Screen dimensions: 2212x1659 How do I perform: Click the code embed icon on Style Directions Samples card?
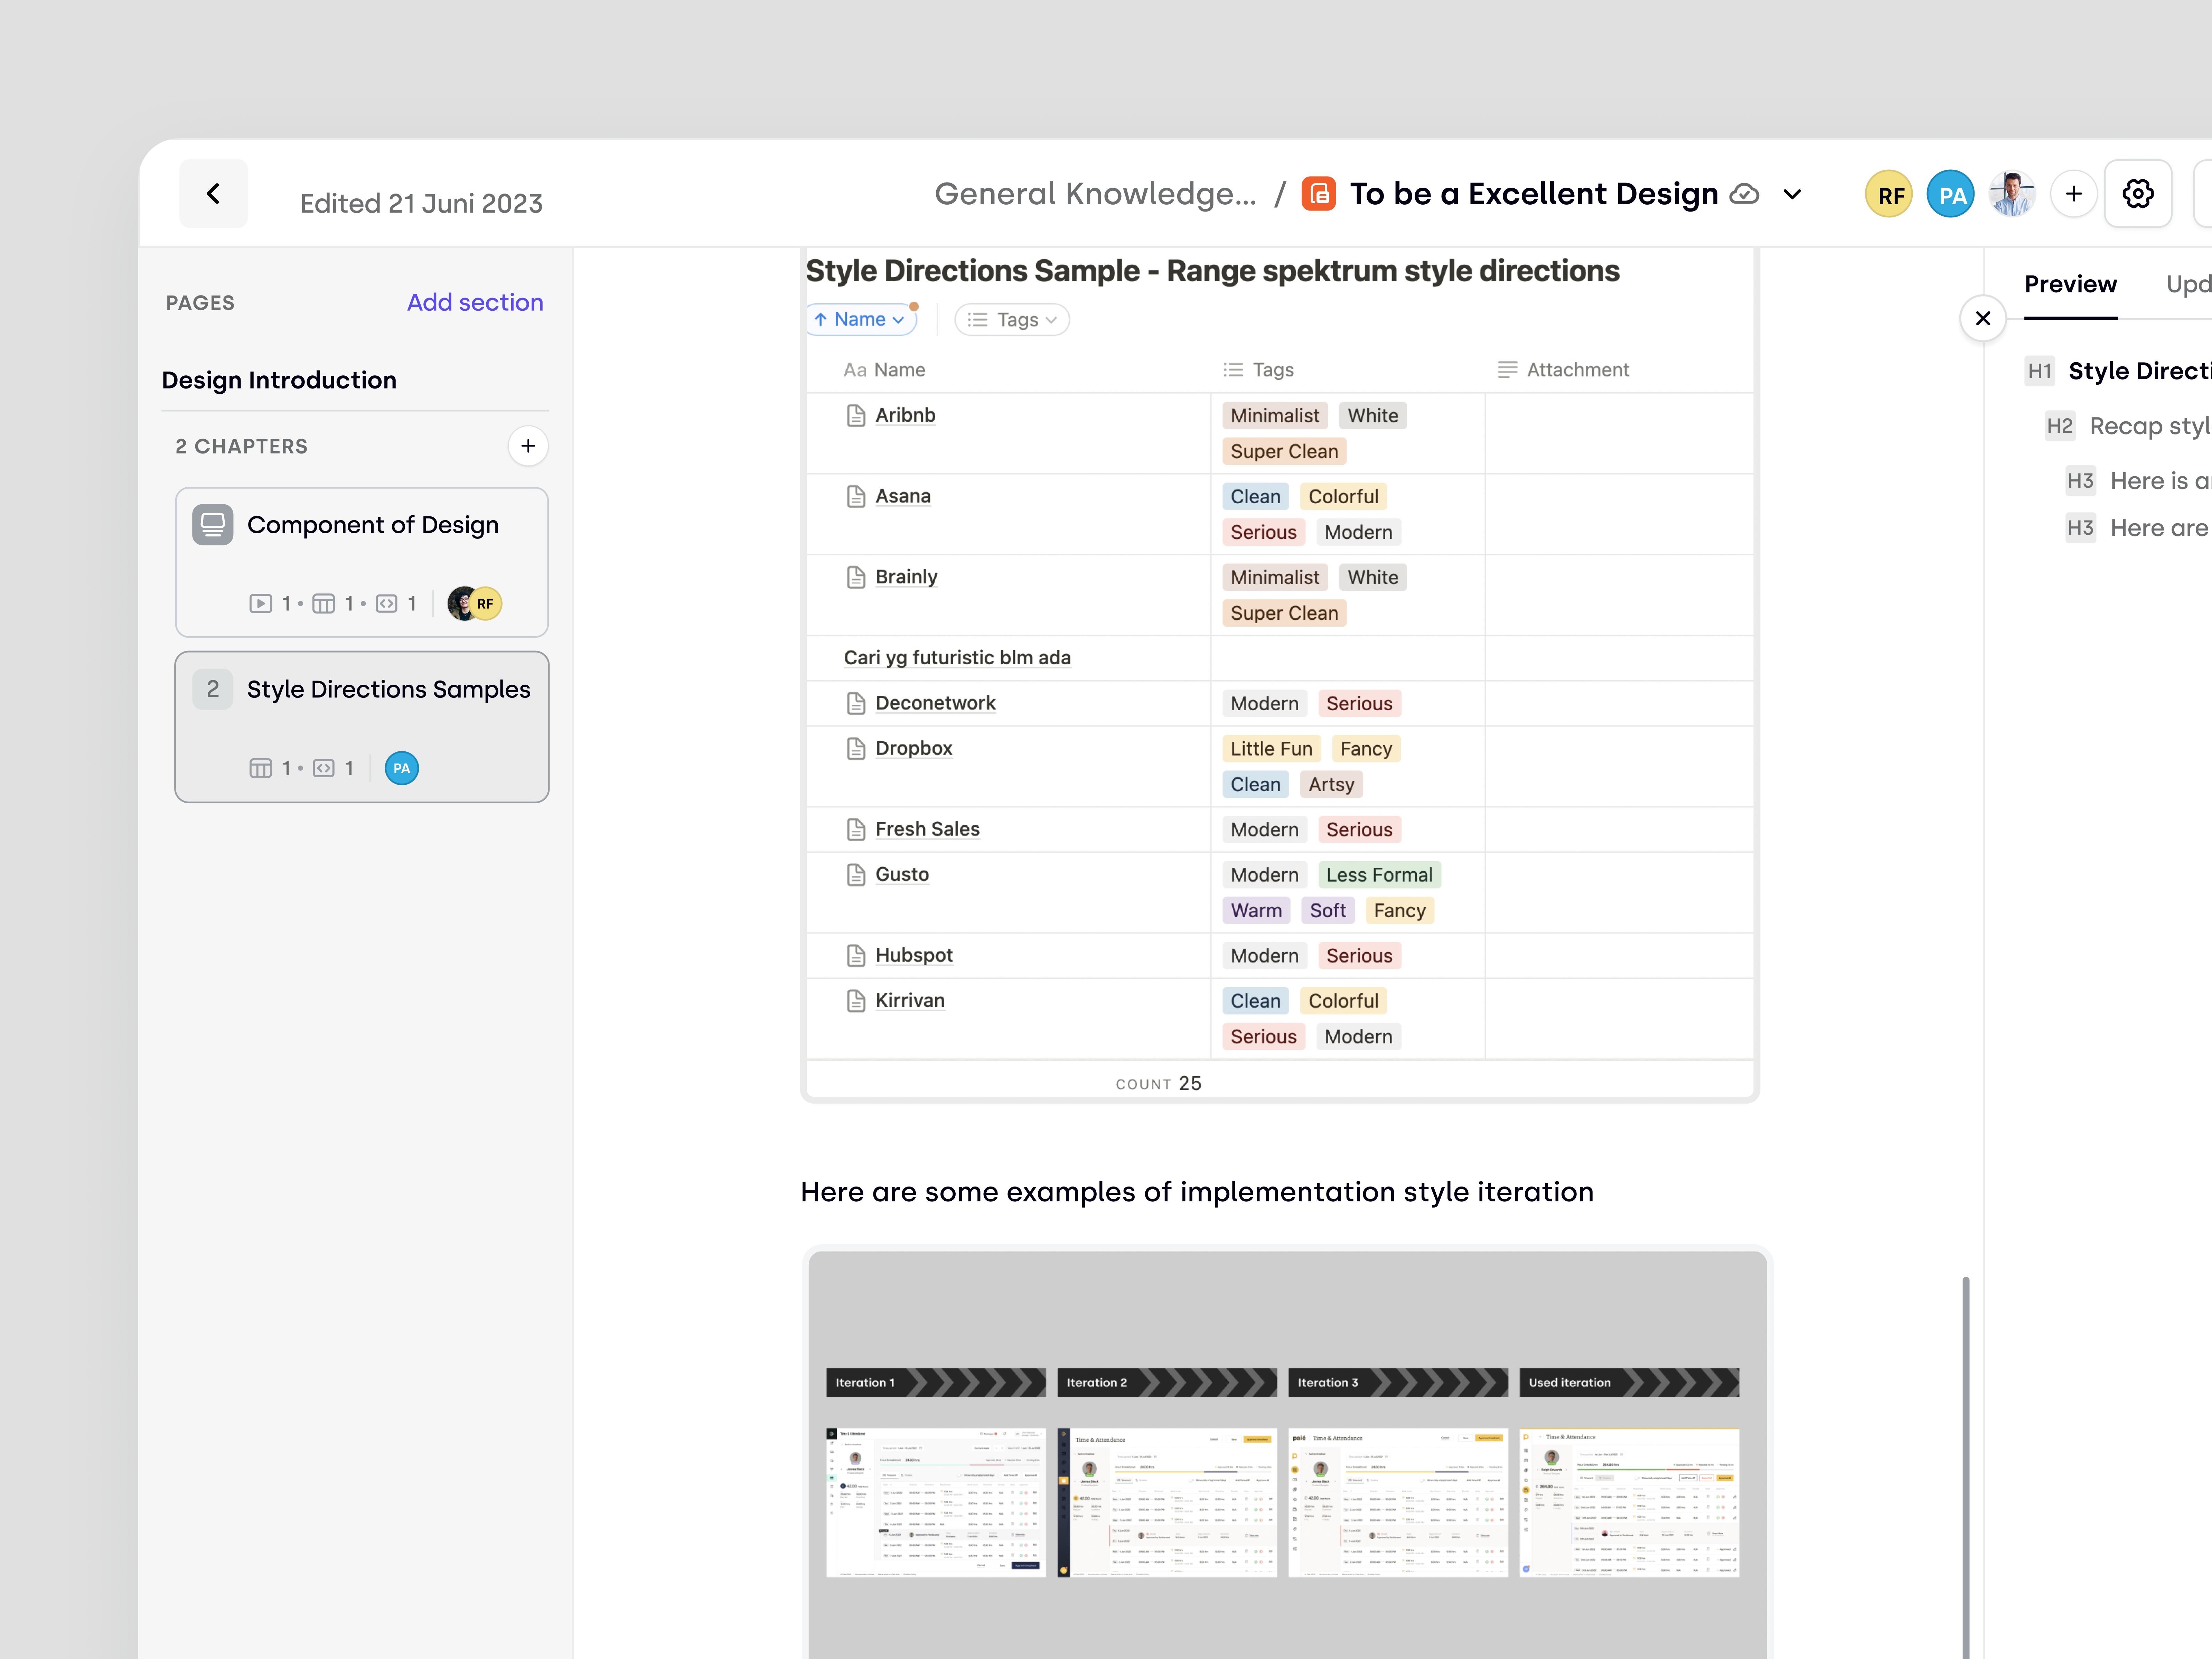tap(323, 768)
